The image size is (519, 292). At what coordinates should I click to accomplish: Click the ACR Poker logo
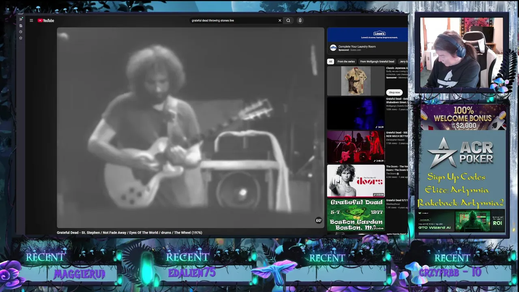click(x=460, y=153)
